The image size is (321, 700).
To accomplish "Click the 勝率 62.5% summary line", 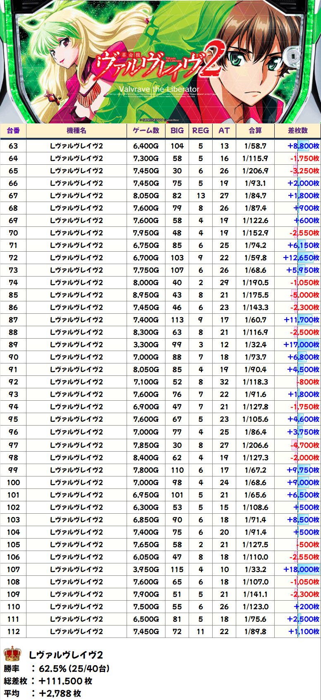I will click(57, 669).
